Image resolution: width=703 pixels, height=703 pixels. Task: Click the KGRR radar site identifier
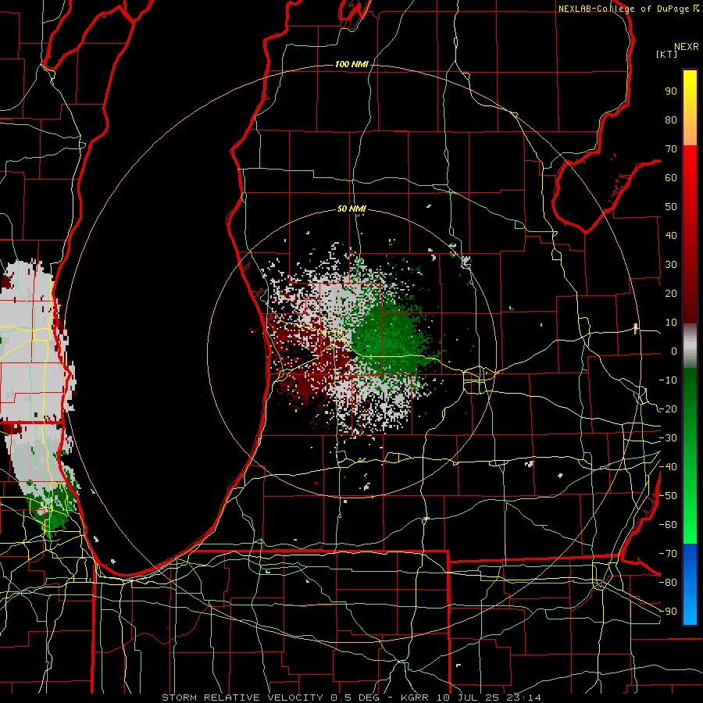pos(414,698)
